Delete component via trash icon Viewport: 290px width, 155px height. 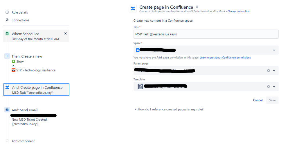(197, 7)
